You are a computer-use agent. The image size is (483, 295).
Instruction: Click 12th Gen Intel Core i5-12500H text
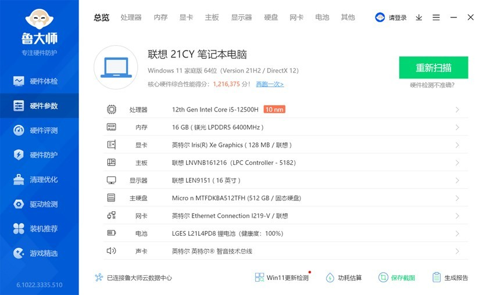tap(215, 110)
